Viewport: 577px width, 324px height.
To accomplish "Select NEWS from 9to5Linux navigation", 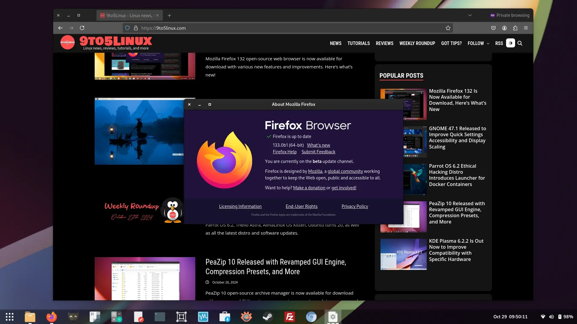I will 336,43.
